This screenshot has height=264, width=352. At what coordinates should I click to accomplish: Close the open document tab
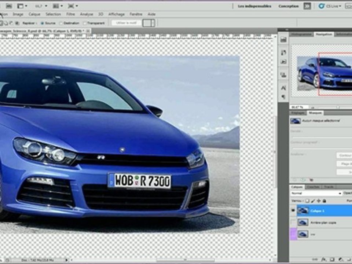point(88,30)
